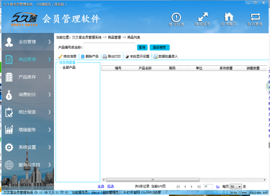Screen dimensions: 270x196
Task: Go to last page of records
Action: [x=199, y=187]
